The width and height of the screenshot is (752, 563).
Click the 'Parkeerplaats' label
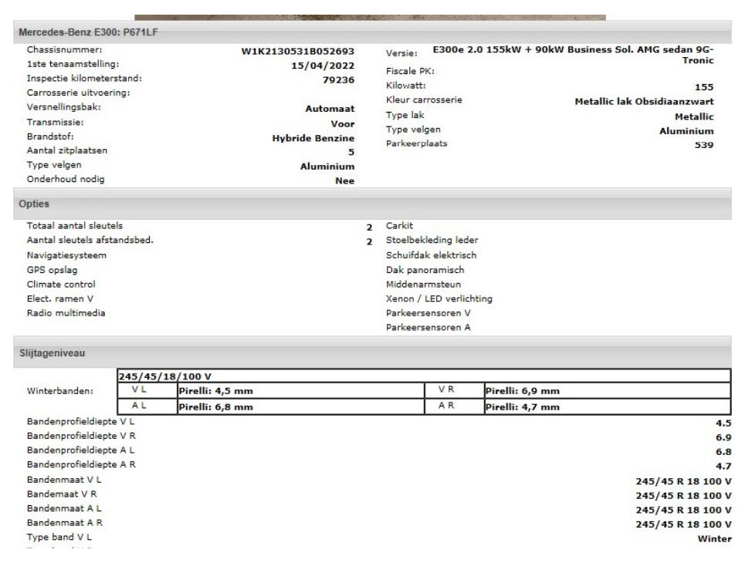coord(416,143)
